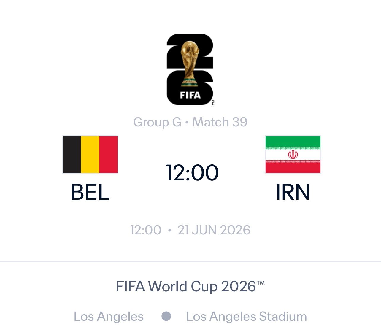Open the BEL team label
381x335 pixels.
click(x=90, y=192)
